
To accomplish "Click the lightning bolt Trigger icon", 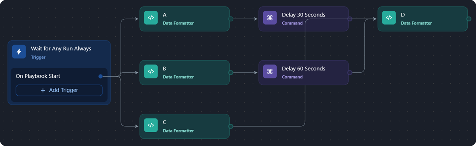I will (19, 52).
